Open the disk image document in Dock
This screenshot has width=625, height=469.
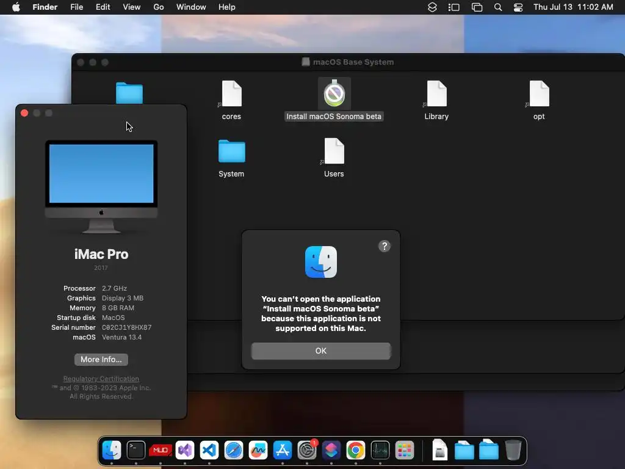(440, 450)
